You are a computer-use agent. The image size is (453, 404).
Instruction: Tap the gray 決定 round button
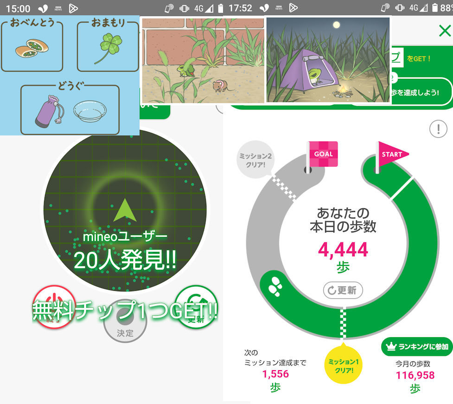(x=125, y=321)
